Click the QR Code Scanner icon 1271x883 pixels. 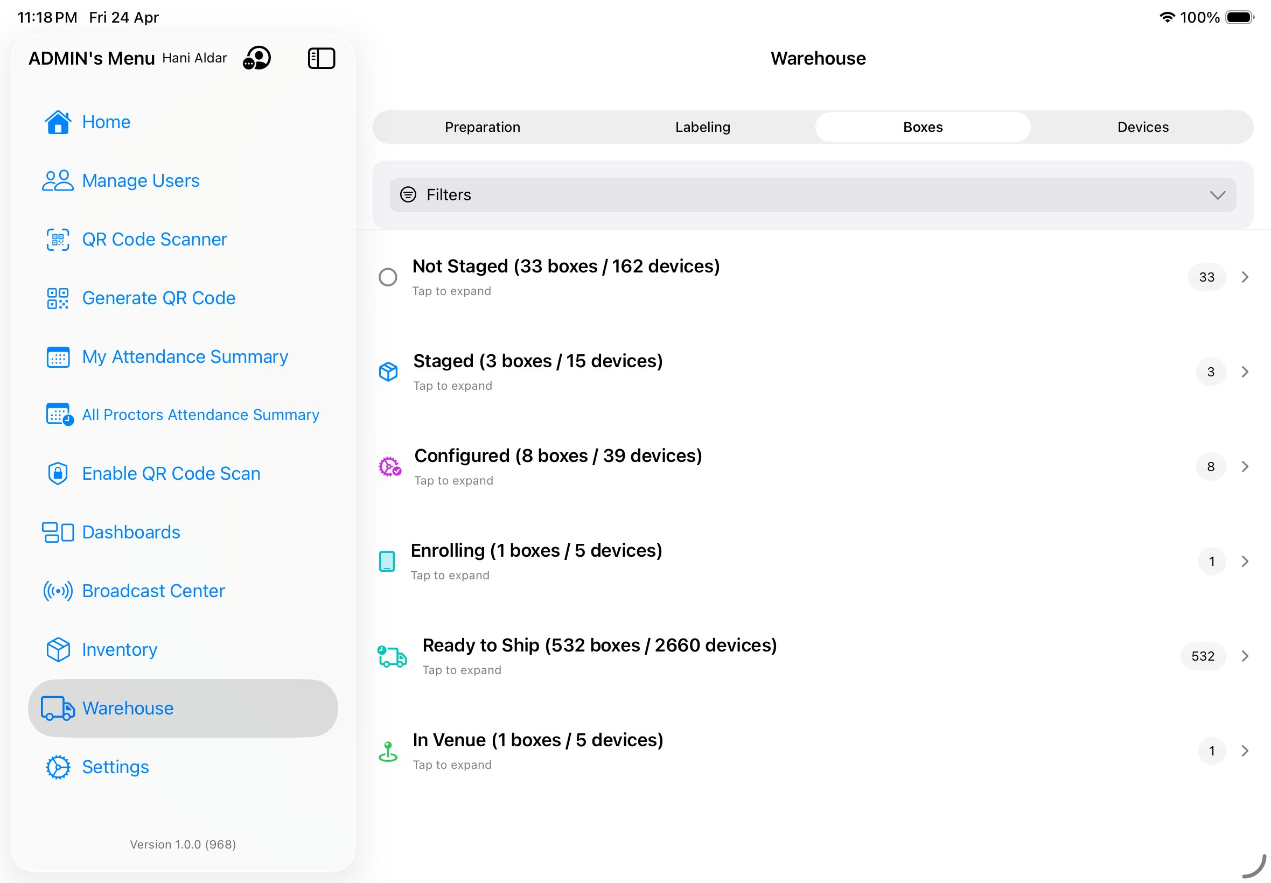[x=58, y=240]
